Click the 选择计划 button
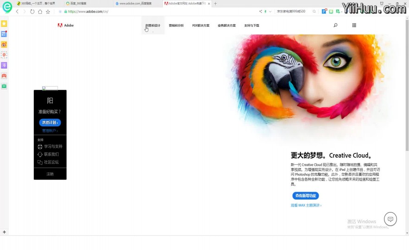This screenshot has width=409, height=250. [x=50, y=122]
